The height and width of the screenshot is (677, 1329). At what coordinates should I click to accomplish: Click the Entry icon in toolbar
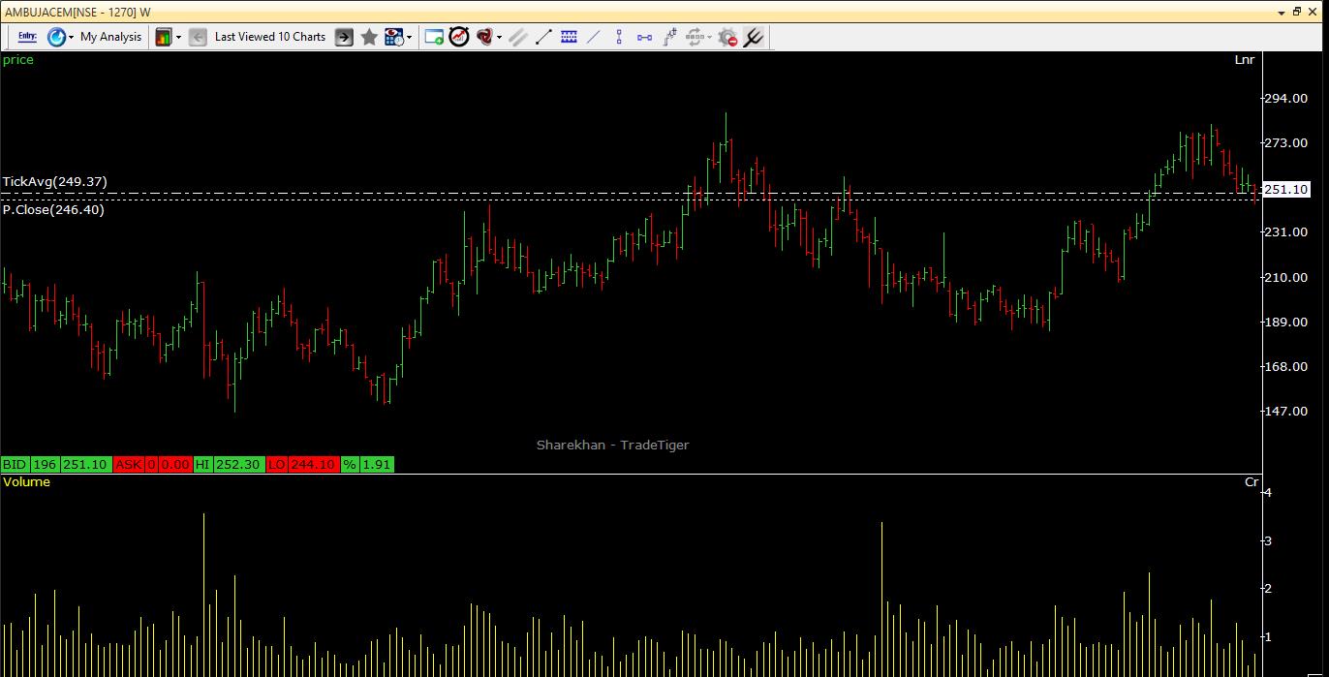click(x=27, y=37)
